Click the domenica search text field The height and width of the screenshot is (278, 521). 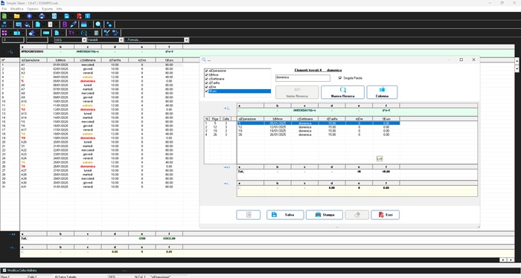pos(303,77)
